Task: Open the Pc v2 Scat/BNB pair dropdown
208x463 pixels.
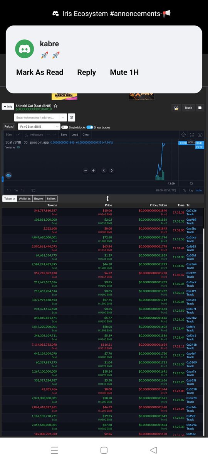Action: coord(39,127)
